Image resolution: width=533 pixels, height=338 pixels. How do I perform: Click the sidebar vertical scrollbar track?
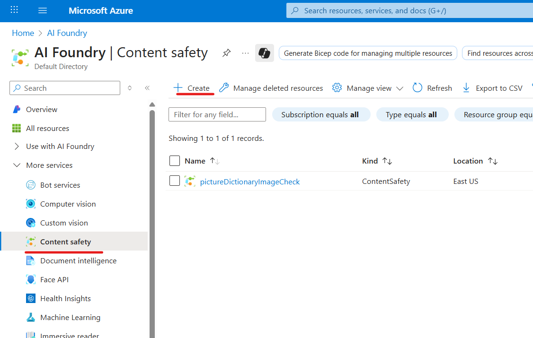152,224
